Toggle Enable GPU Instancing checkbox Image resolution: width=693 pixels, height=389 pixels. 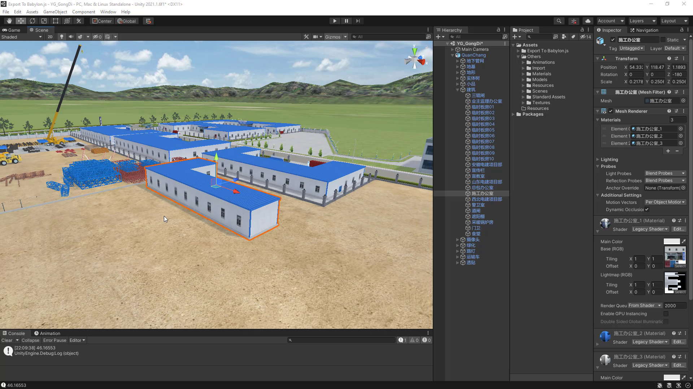pyautogui.click(x=666, y=314)
